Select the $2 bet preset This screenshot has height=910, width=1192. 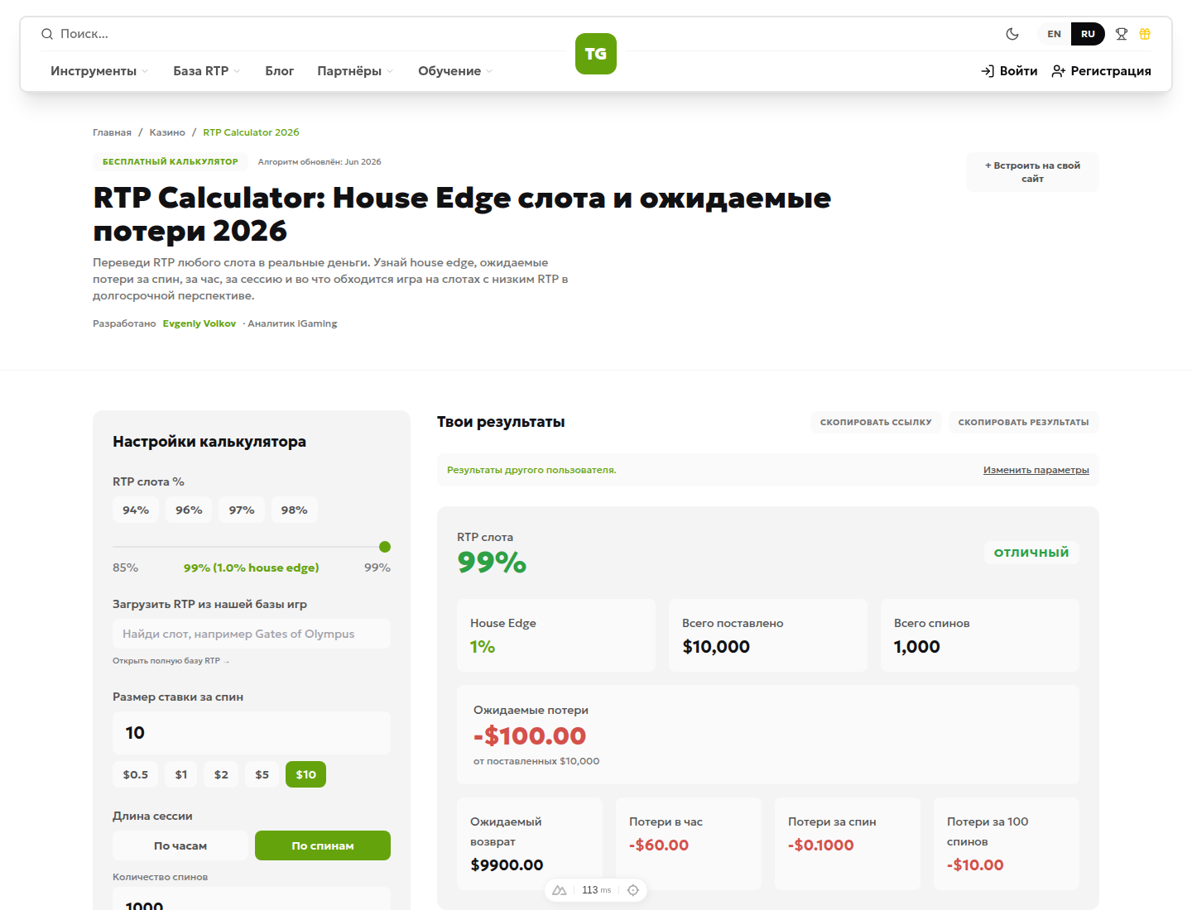tap(221, 774)
